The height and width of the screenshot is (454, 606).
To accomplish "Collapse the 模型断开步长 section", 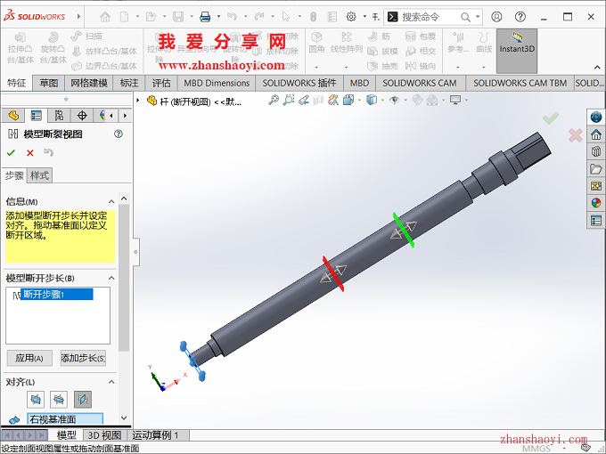I will pos(111,279).
